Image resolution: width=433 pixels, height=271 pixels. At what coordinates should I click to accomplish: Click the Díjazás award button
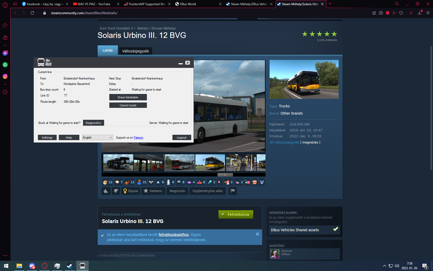(x=131, y=191)
